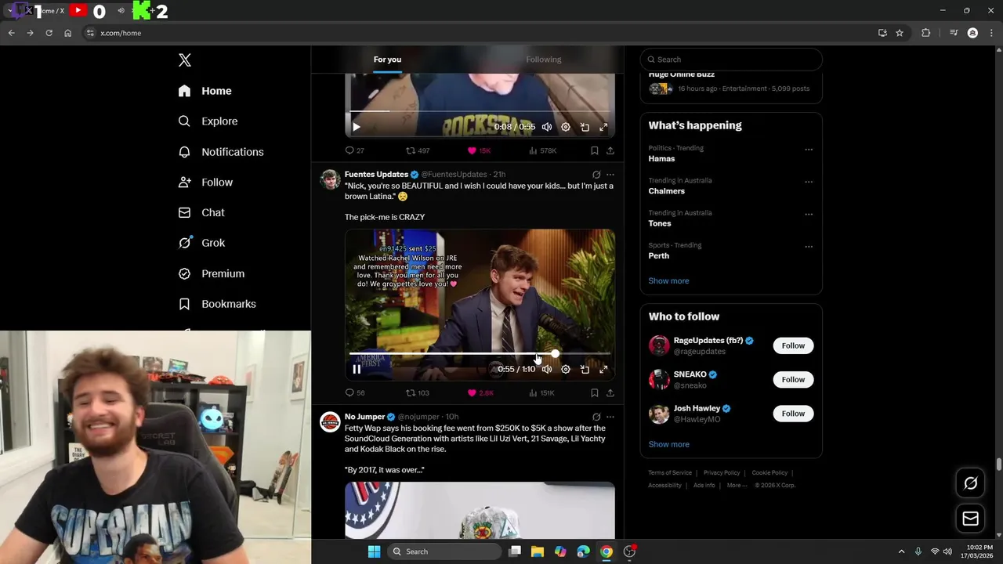Open the Home page from the sidebar
This screenshot has height=564, width=1003.
205,91
